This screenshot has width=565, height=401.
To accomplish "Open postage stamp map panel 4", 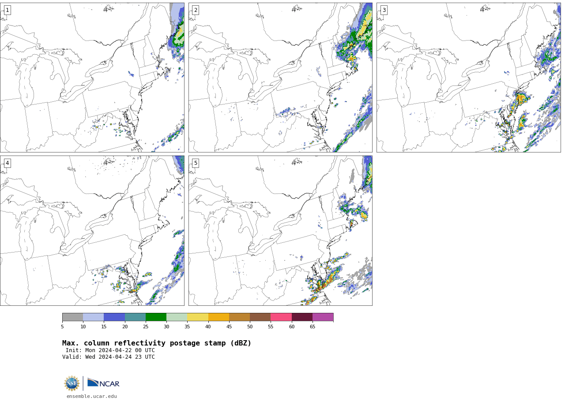I will click(x=92, y=230).
